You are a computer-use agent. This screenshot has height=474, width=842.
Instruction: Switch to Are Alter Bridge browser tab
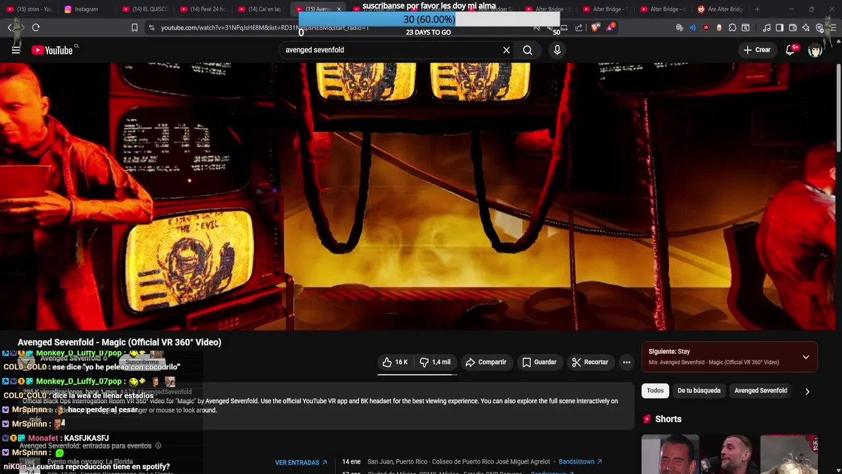click(720, 9)
